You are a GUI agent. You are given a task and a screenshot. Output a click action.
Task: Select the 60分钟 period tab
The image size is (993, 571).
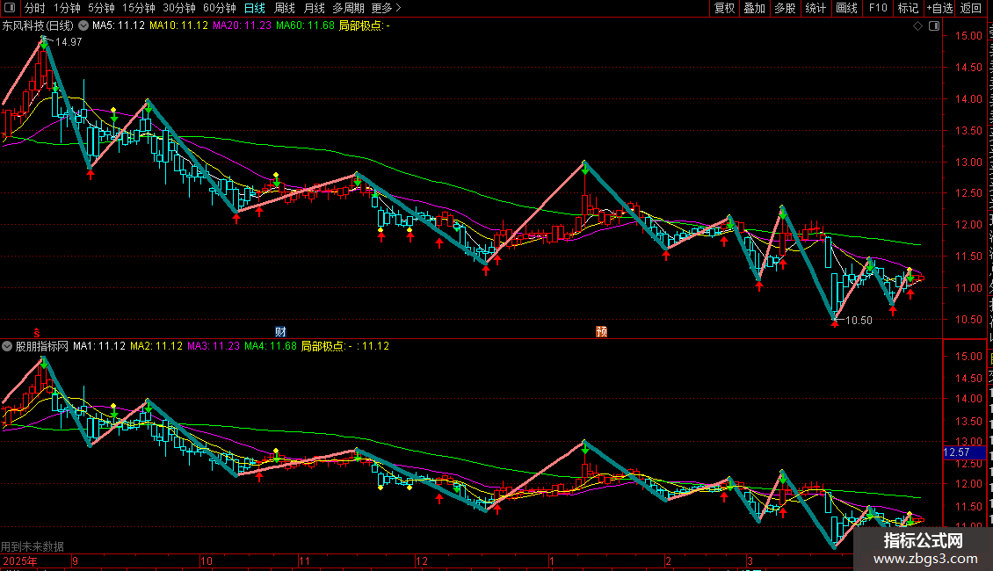click(219, 8)
